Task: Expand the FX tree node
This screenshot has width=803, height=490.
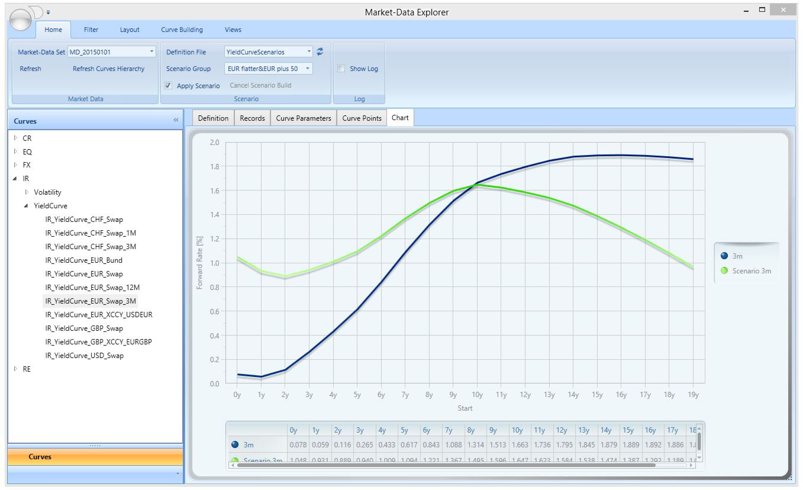Action: coord(15,165)
